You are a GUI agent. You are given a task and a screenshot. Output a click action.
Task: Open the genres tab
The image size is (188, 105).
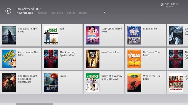(x=71, y=13)
